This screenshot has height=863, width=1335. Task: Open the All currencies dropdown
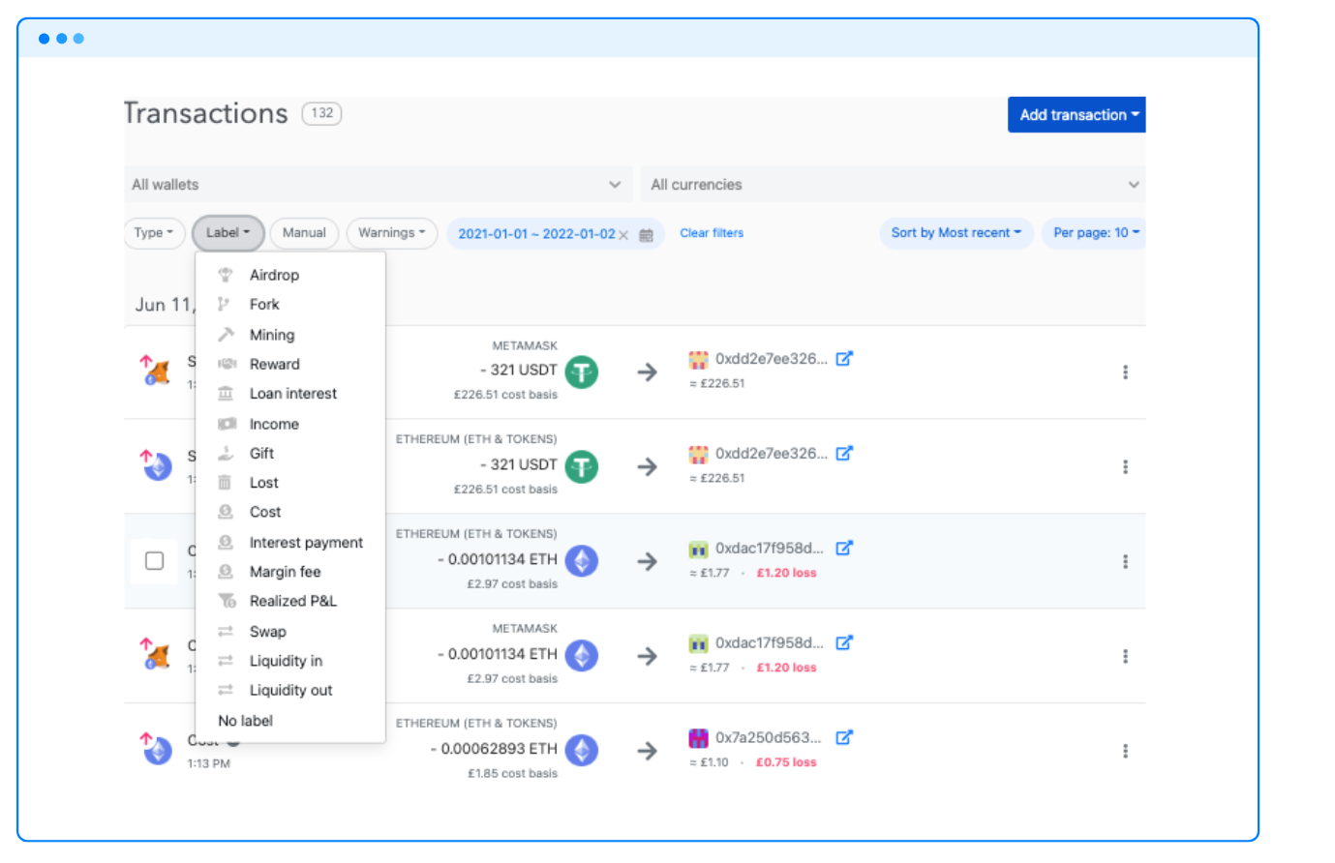coord(893,185)
